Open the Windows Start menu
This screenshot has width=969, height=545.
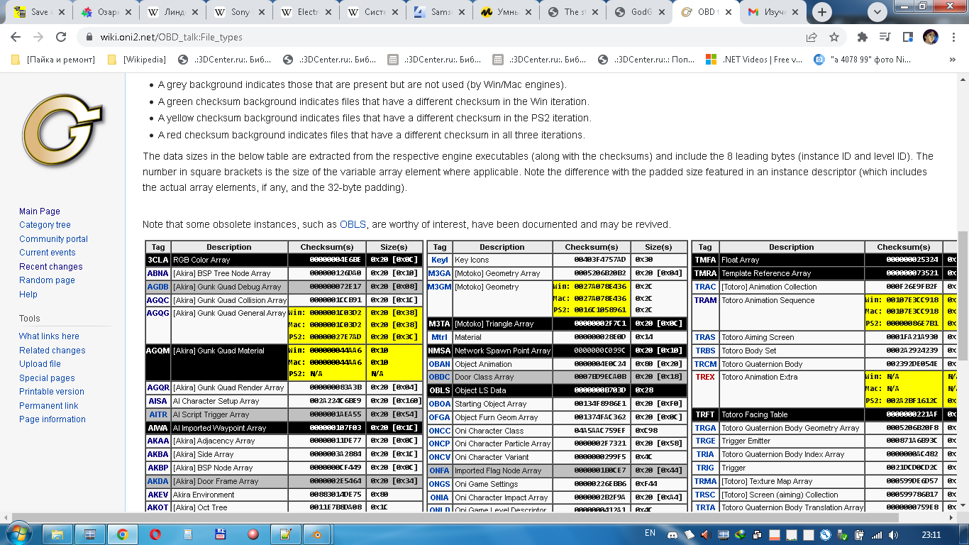(x=18, y=534)
